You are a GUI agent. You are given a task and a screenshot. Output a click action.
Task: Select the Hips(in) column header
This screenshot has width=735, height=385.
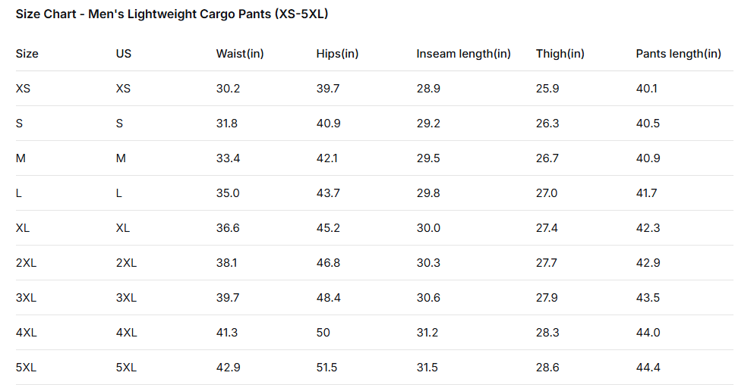337,54
